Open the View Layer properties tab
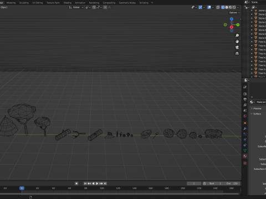266x199 pixels. tap(245, 105)
